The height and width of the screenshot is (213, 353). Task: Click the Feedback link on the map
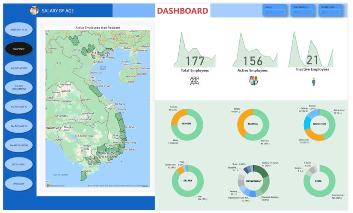pos(145,186)
